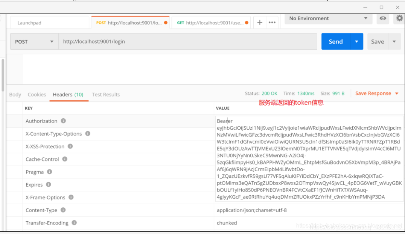Show info for Pragma header
Viewport: 405px width, 234px height.
point(50,172)
